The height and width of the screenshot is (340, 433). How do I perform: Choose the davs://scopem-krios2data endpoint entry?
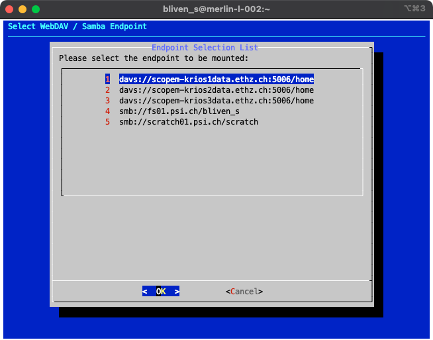(216, 90)
